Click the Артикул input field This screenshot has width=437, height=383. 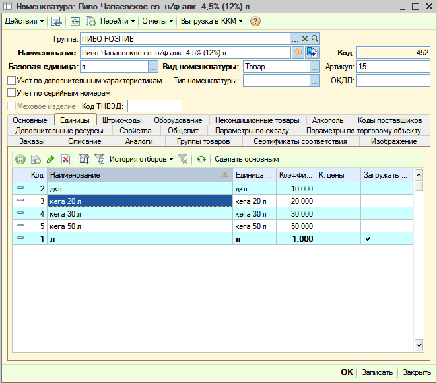point(393,67)
